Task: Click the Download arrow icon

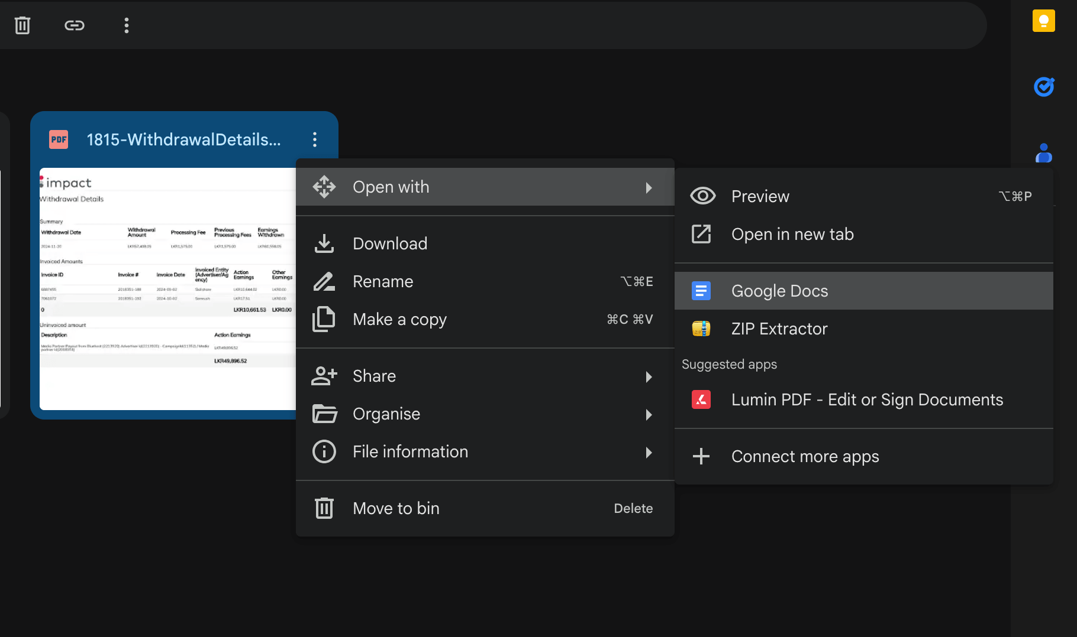Action: 324,243
